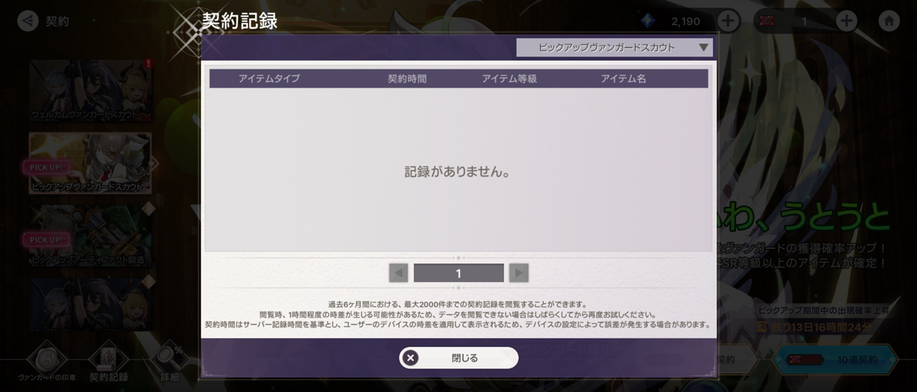Expand the ピックアップヴァンガードスカウト dropdown

pos(615,47)
